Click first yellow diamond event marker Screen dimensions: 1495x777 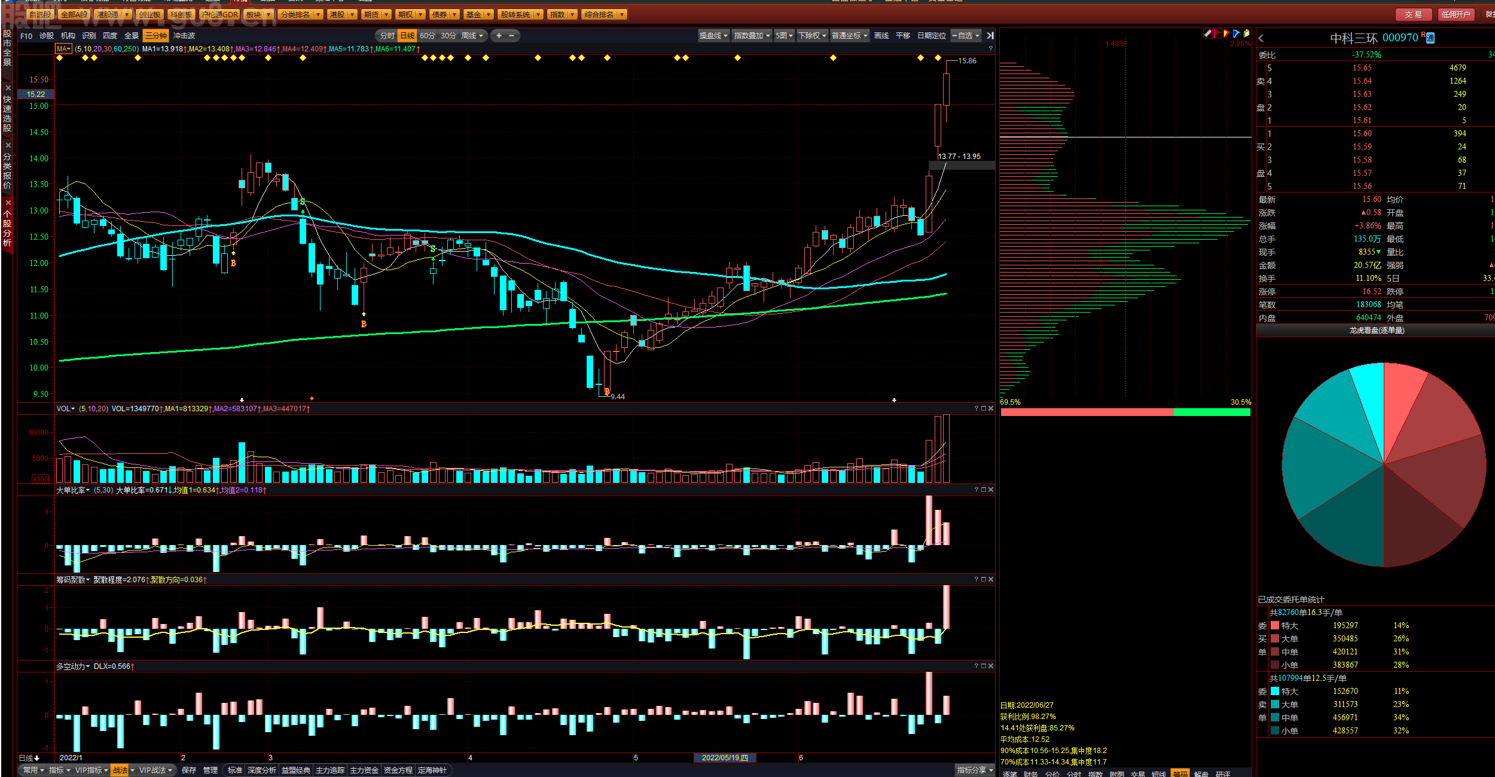tap(59, 58)
